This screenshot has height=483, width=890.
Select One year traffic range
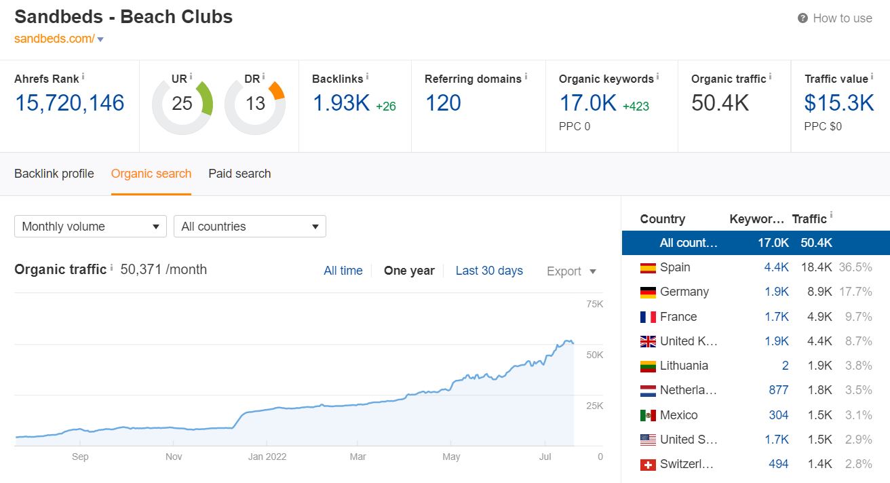point(409,271)
